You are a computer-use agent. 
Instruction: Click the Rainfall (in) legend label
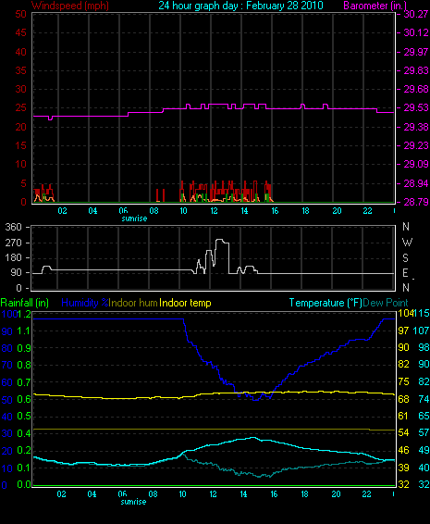pos(25,303)
